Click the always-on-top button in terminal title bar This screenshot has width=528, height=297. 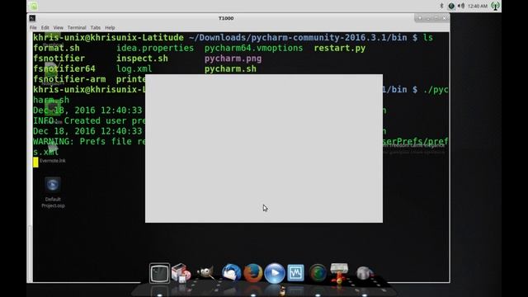[x=420, y=18]
